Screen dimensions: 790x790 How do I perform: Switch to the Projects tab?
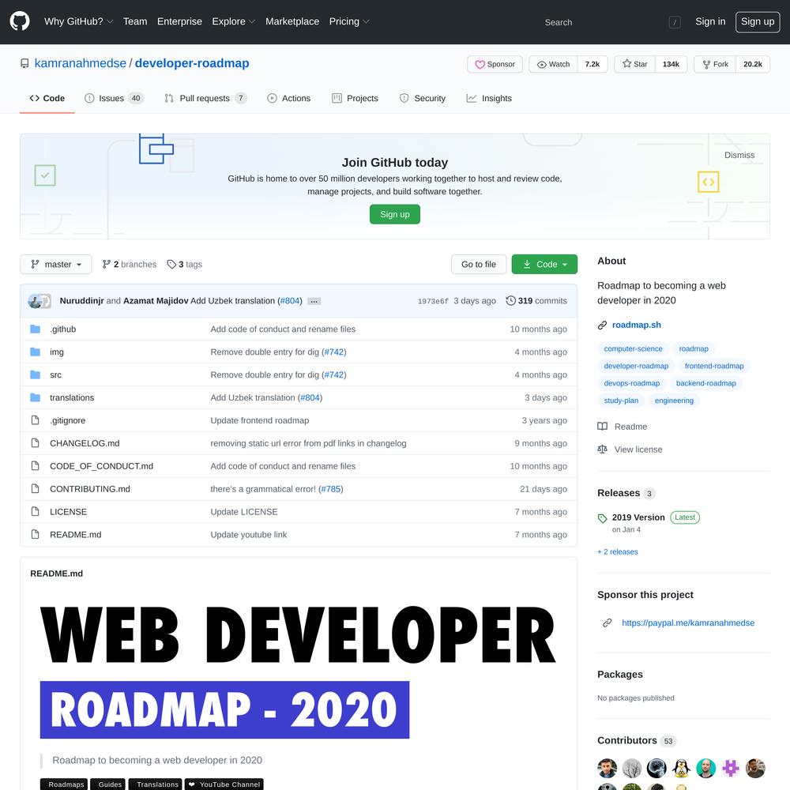coord(355,98)
